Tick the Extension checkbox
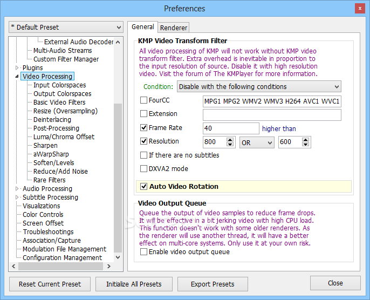This screenshot has width=370, height=300. (x=143, y=114)
